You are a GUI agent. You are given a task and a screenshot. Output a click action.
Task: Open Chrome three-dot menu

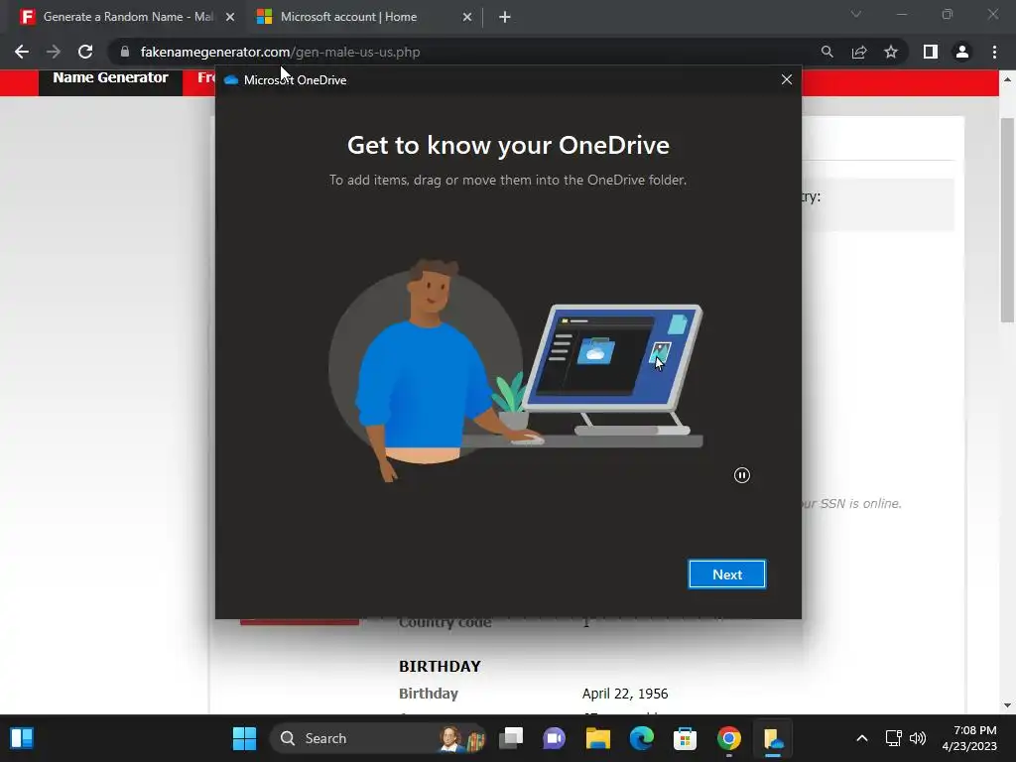[x=994, y=52]
